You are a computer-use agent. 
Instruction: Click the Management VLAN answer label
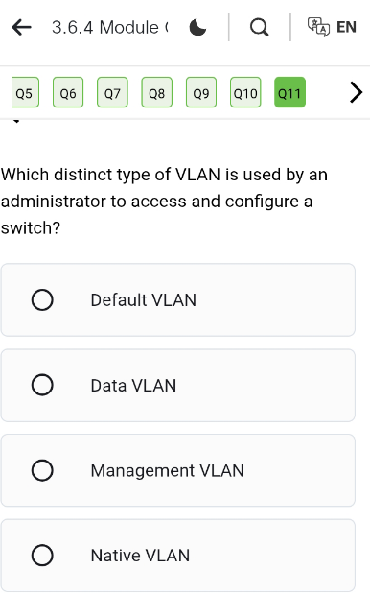167,470
